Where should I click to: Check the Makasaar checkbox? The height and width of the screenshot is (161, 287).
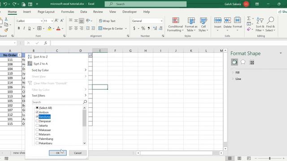coord(37,130)
